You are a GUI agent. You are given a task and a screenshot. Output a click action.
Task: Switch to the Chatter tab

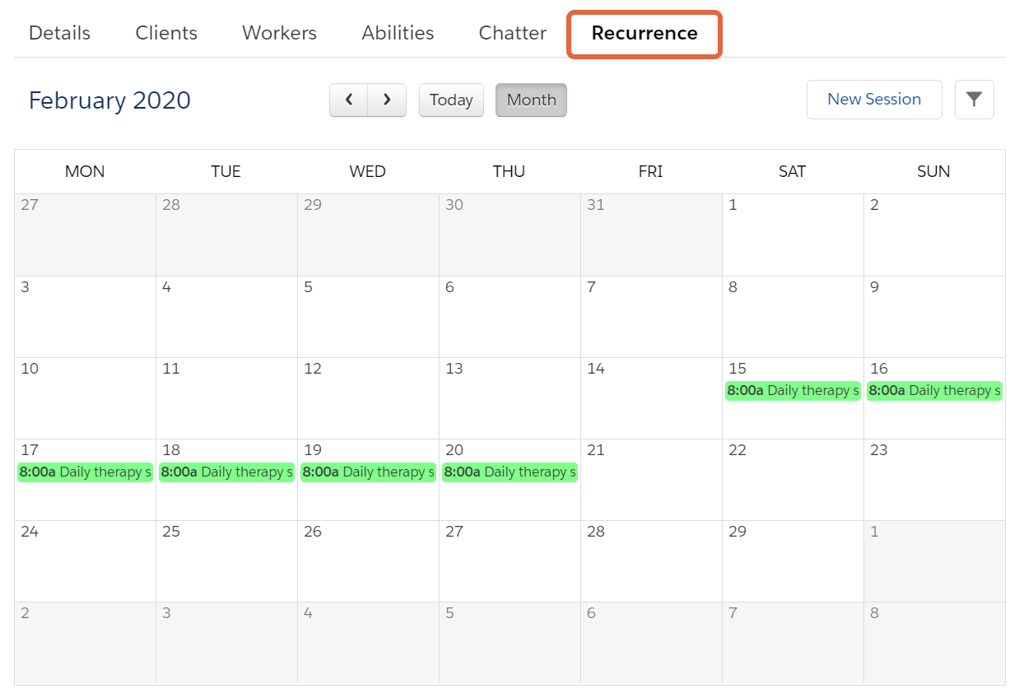(x=513, y=33)
